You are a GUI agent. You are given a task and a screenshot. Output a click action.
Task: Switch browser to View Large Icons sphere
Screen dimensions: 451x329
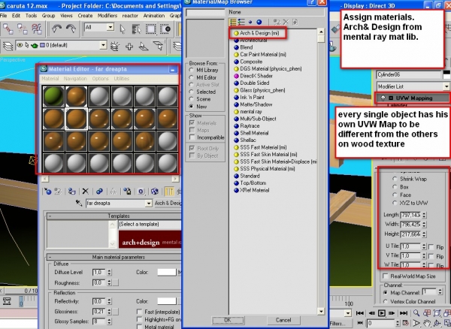click(x=259, y=22)
